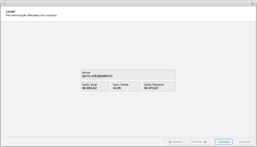The height and width of the screenshot is (147, 257).
Task: Go back with the Anterior button
Action: tap(175, 142)
